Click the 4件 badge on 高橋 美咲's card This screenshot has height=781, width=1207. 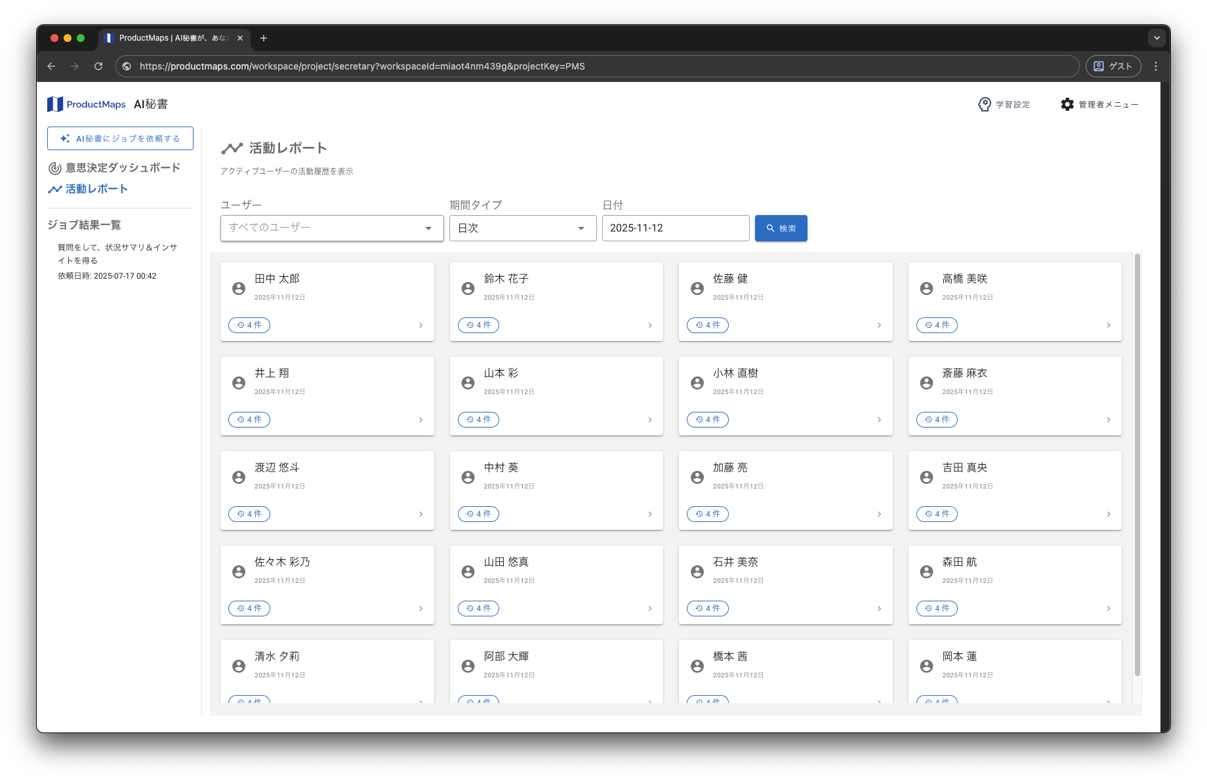point(937,325)
